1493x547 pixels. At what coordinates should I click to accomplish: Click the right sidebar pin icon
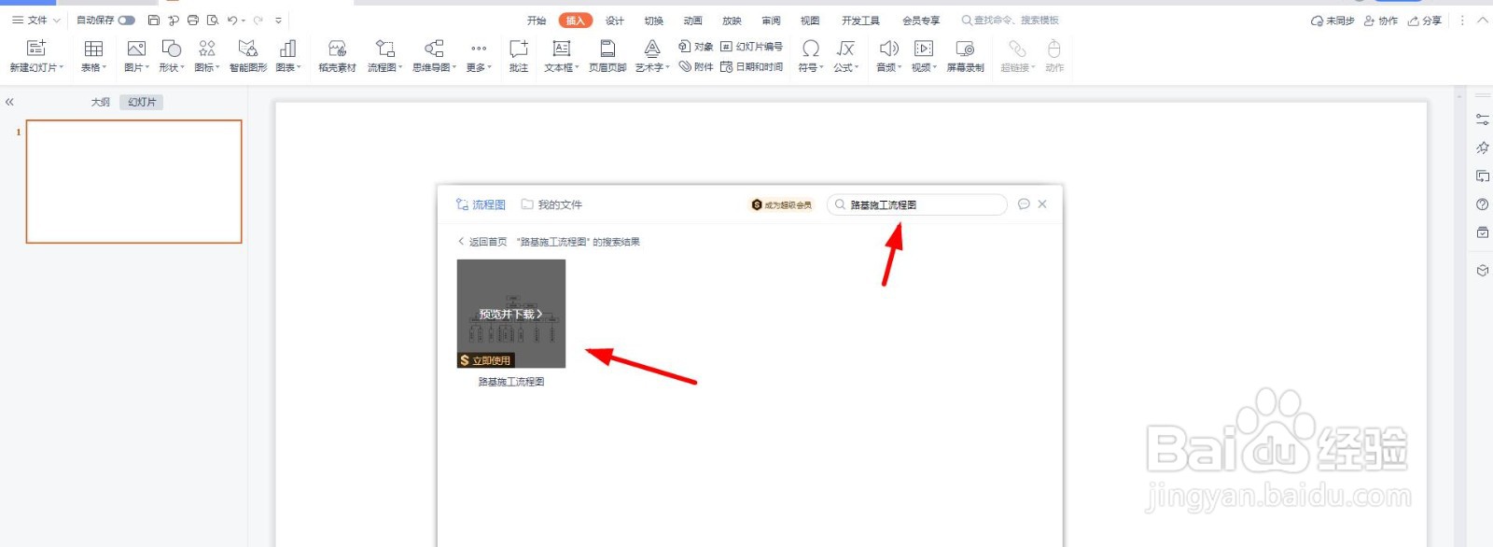(x=1482, y=147)
